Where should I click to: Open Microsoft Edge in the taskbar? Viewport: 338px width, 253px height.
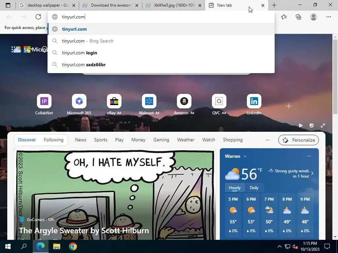coord(40,246)
